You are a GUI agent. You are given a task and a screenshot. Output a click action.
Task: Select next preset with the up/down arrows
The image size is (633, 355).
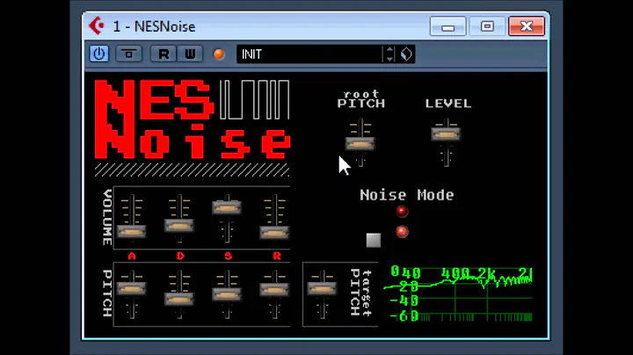click(389, 54)
